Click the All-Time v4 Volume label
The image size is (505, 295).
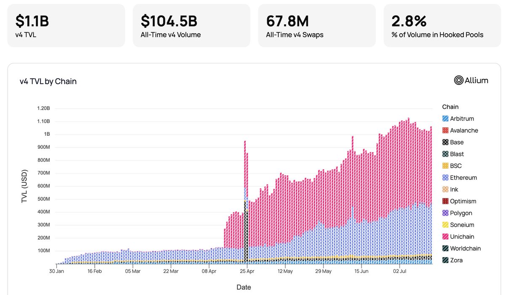tap(171, 35)
